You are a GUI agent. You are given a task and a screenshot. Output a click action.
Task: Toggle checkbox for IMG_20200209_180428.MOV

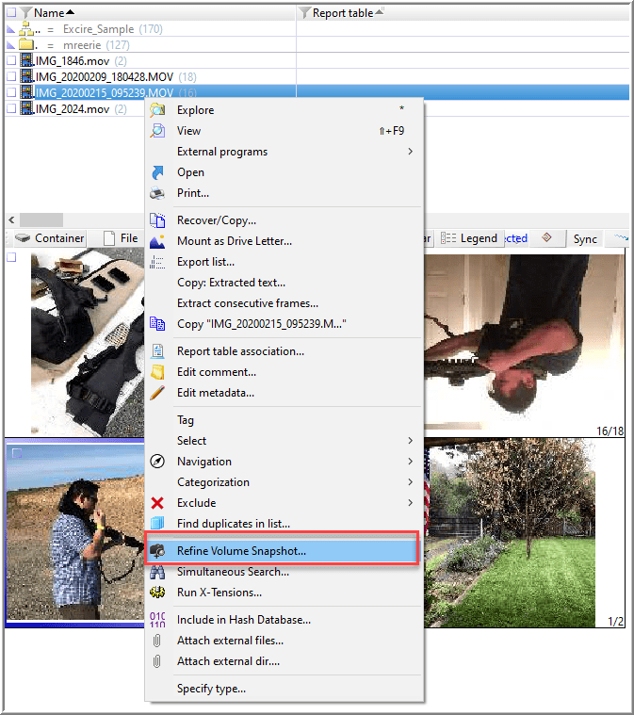(11, 77)
